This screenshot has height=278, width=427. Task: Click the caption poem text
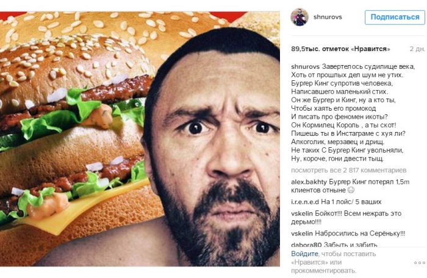353,113
